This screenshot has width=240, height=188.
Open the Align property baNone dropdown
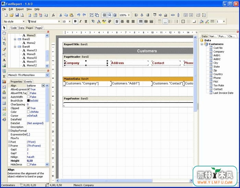tap(43, 85)
